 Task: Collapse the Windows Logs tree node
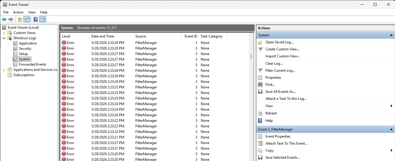pos(4,38)
